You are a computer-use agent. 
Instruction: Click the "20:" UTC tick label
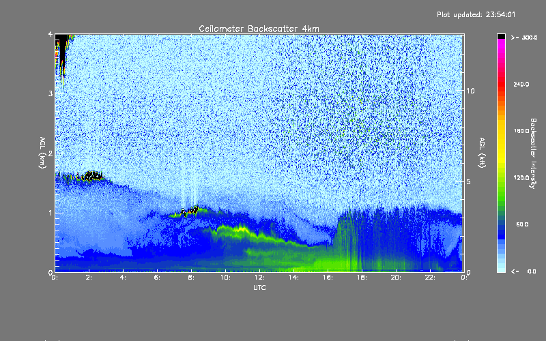[x=396, y=278]
